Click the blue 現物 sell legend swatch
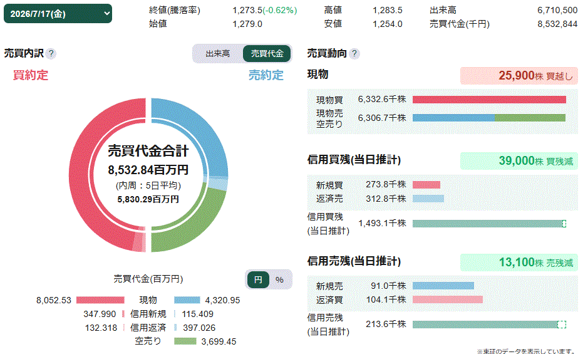Image resolution: width=583 pixels, height=354 pixels. click(187, 300)
